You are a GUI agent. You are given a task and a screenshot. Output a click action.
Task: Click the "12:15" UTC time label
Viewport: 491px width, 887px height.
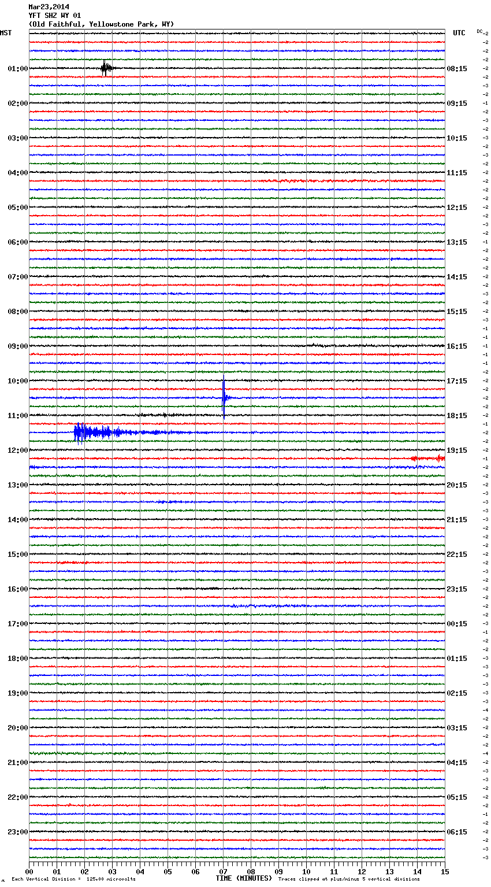tap(457, 208)
